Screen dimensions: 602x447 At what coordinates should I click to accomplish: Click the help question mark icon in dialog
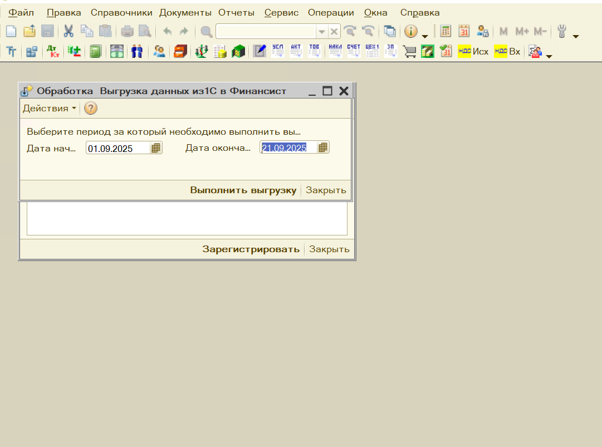pos(90,109)
